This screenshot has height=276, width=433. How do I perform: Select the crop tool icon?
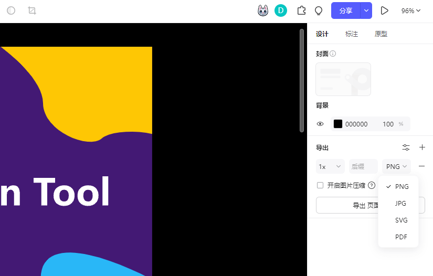pos(32,11)
